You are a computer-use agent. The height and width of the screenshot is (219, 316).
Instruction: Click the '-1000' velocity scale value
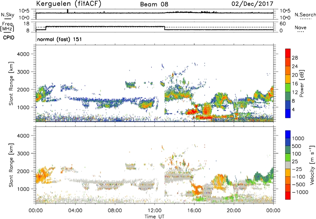300,192
